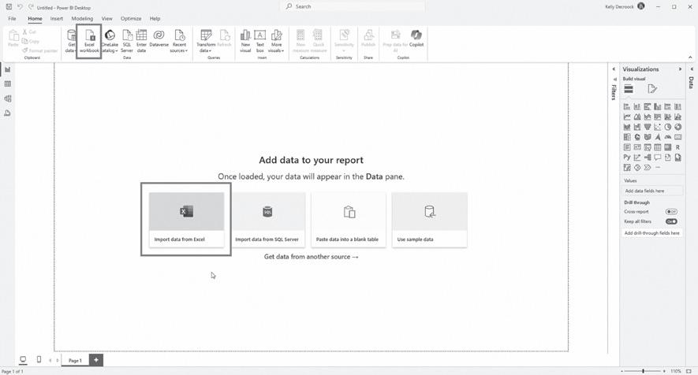698x375 pixels.
Task: Switch to the Optimize ribbon tab
Action: [x=131, y=19]
